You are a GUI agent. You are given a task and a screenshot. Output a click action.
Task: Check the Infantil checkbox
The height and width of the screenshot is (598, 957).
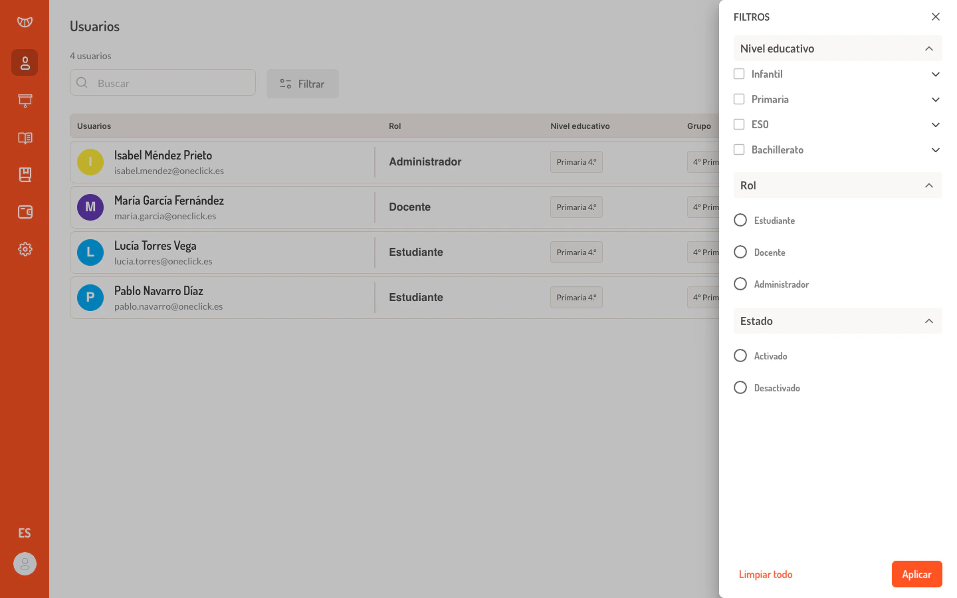click(x=739, y=74)
